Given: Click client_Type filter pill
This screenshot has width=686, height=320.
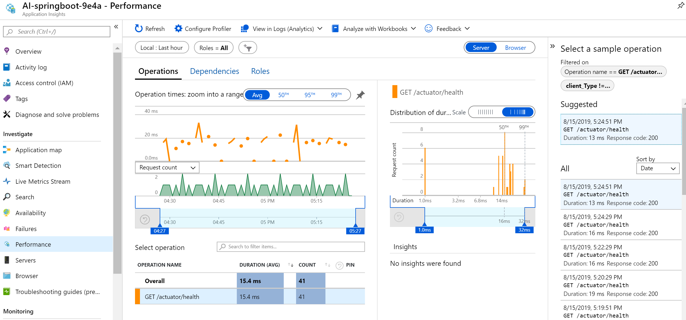Looking at the screenshot, I should pos(587,86).
